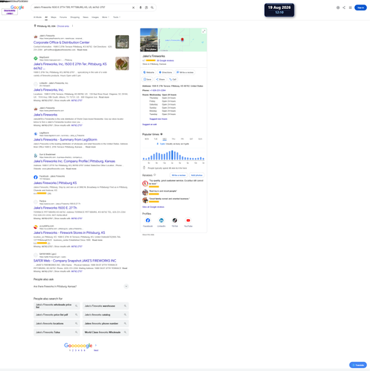Screen dimensions: 372x371
Task: Click the Facebook favicon on Jakes Fireworks result
Action: coord(36,177)
